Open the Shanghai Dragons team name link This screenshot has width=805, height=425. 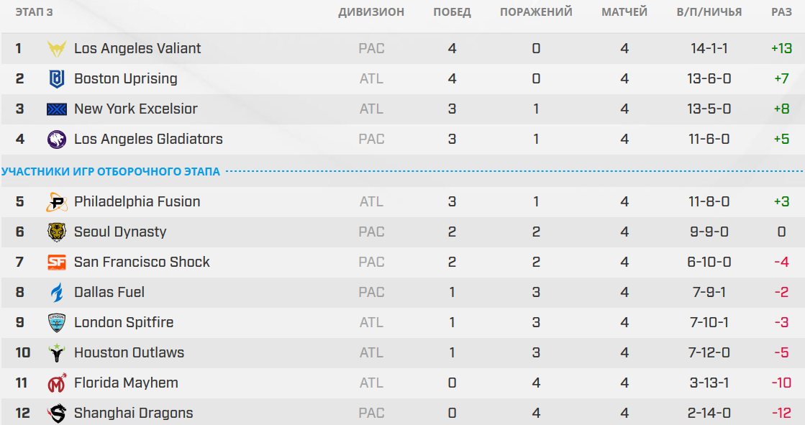[x=134, y=413]
